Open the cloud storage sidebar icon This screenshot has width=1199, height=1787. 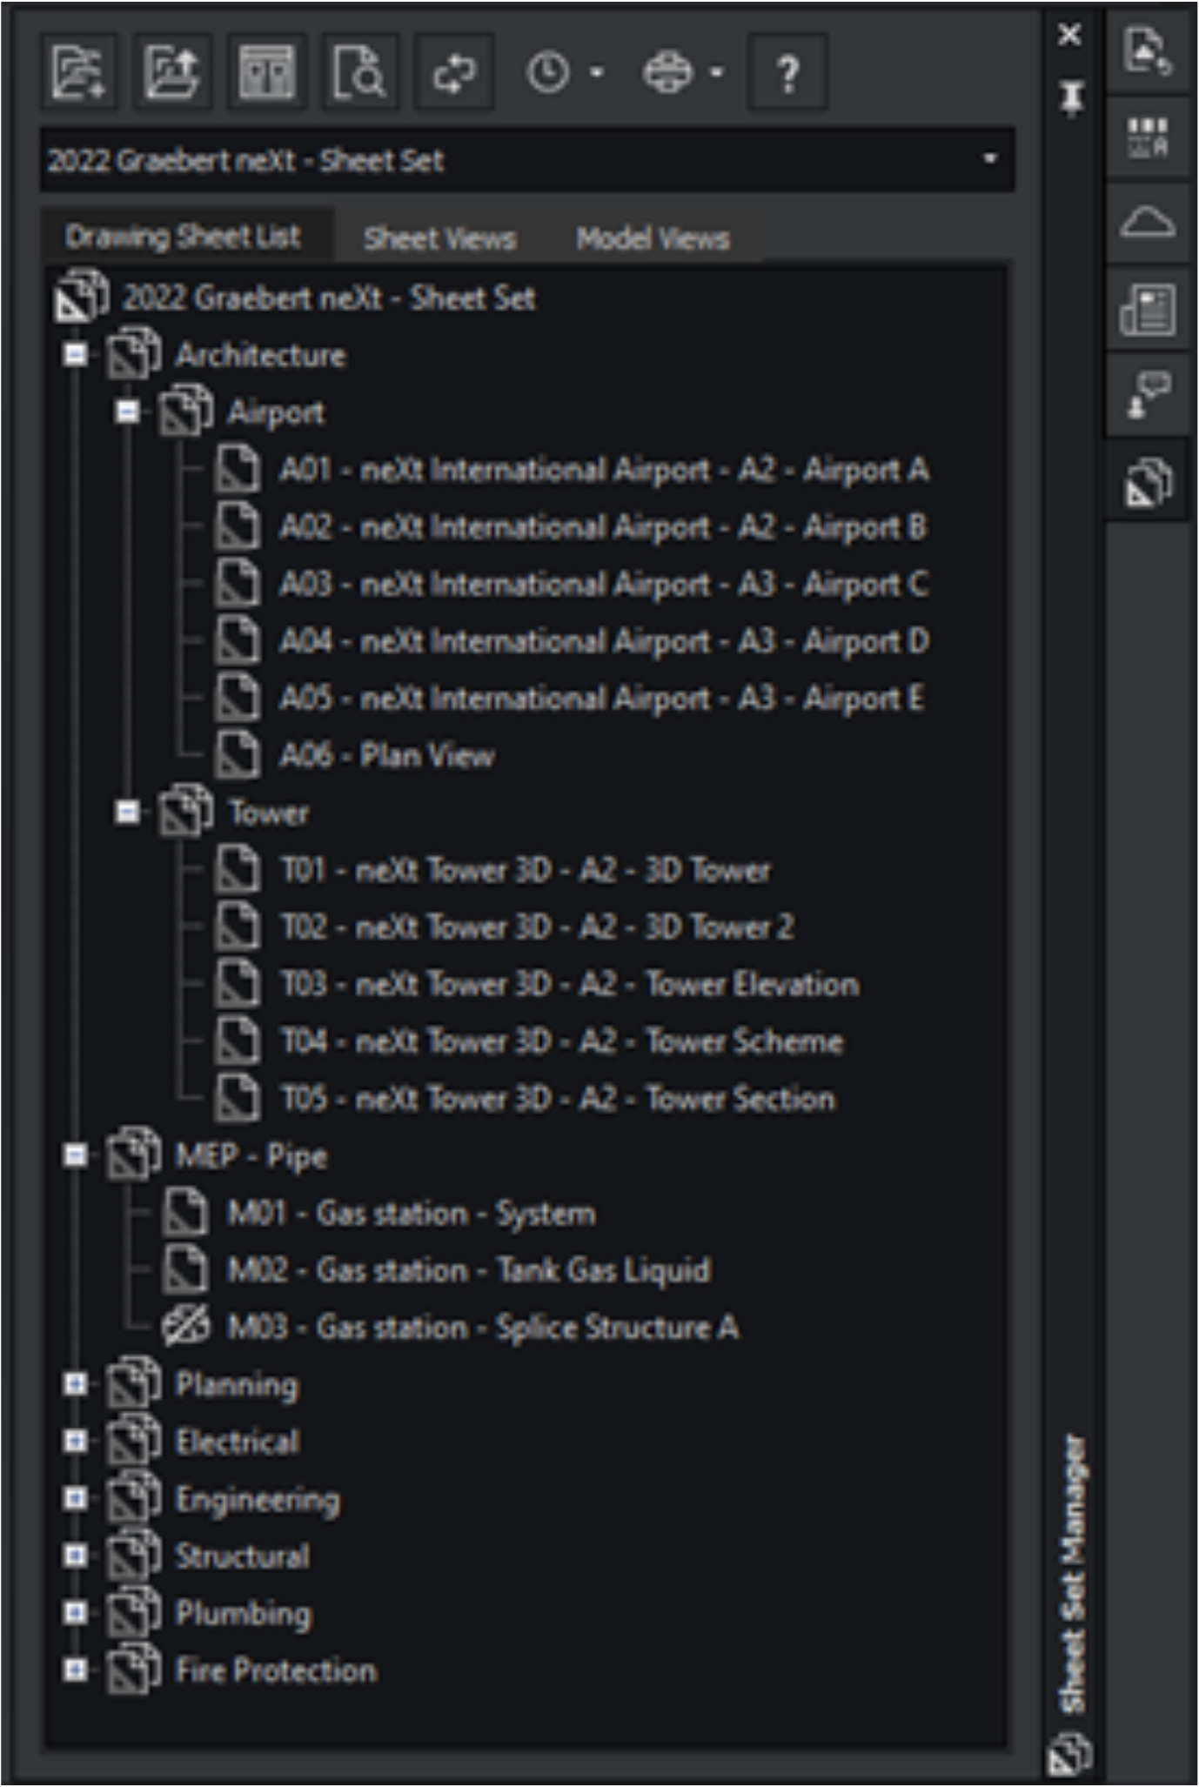click(1149, 223)
